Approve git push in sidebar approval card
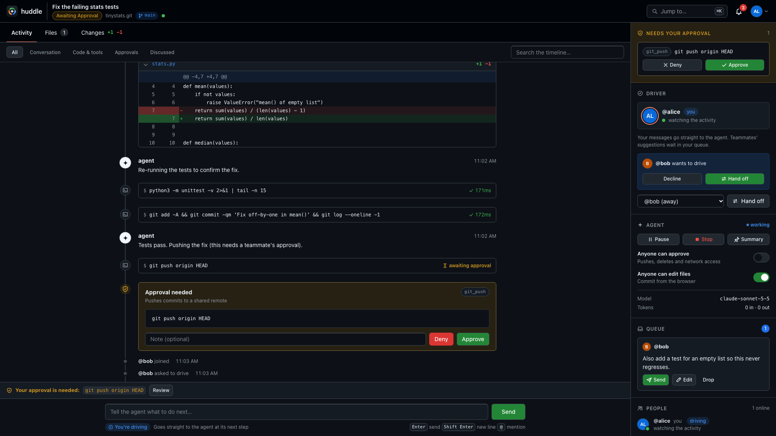 (735, 65)
